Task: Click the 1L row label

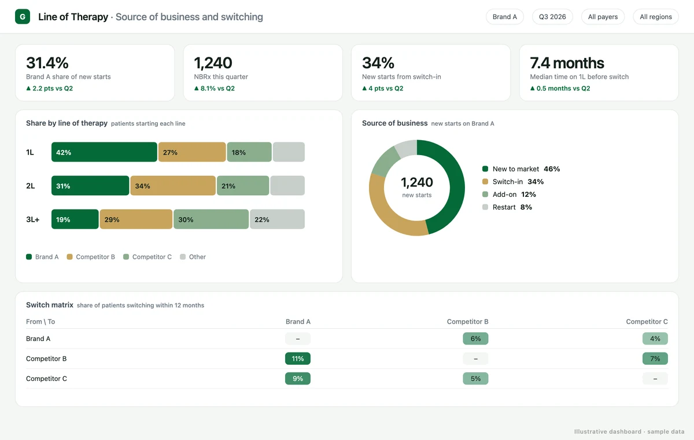Action: (x=30, y=152)
